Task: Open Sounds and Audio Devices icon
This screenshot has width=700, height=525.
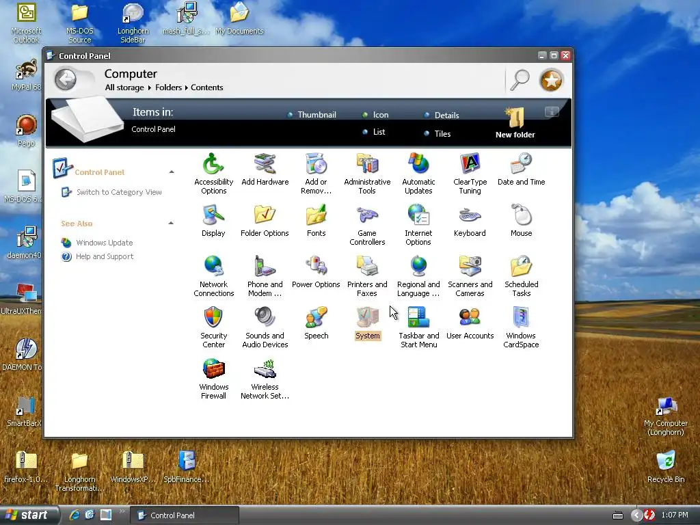Action: click(x=265, y=327)
